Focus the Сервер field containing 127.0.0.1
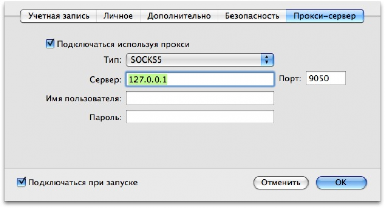 click(x=199, y=79)
